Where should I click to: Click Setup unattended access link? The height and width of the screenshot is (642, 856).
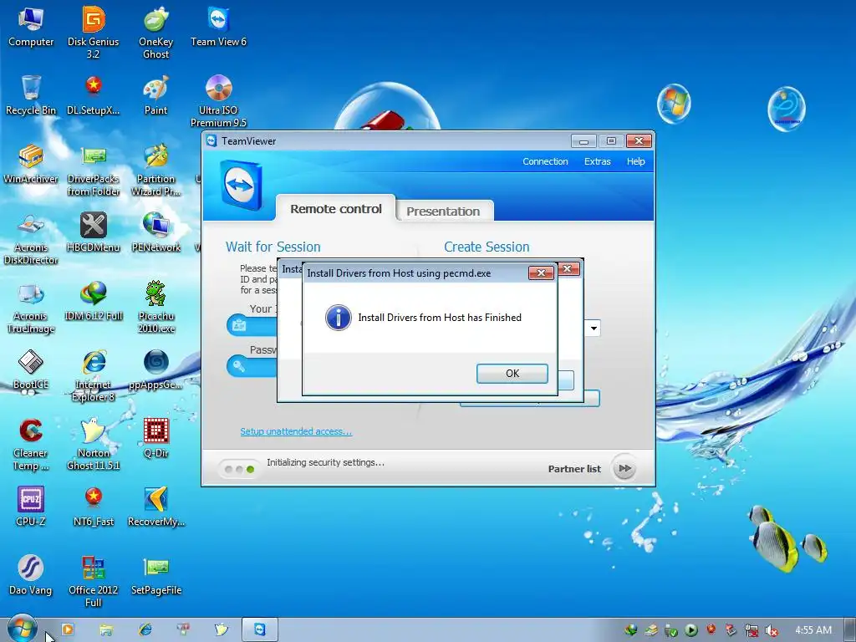coord(296,431)
